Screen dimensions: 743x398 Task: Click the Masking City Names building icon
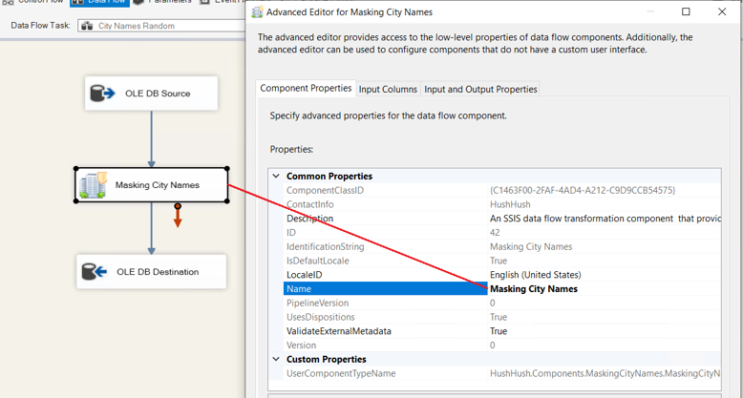pyautogui.click(x=94, y=185)
